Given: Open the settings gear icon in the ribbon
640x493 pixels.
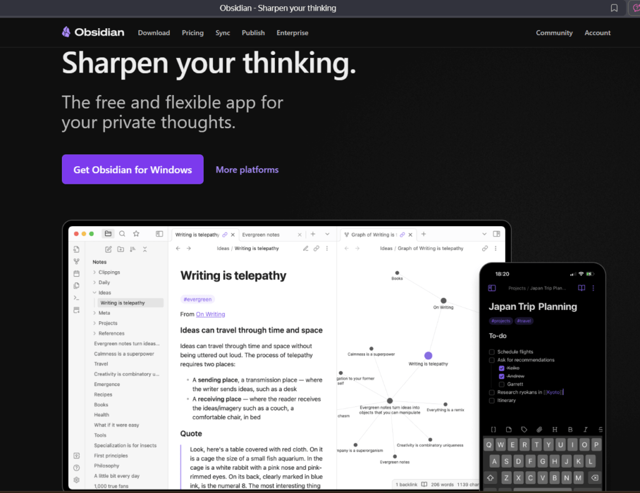Looking at the screenshot, I should click(x=76, y=480).
